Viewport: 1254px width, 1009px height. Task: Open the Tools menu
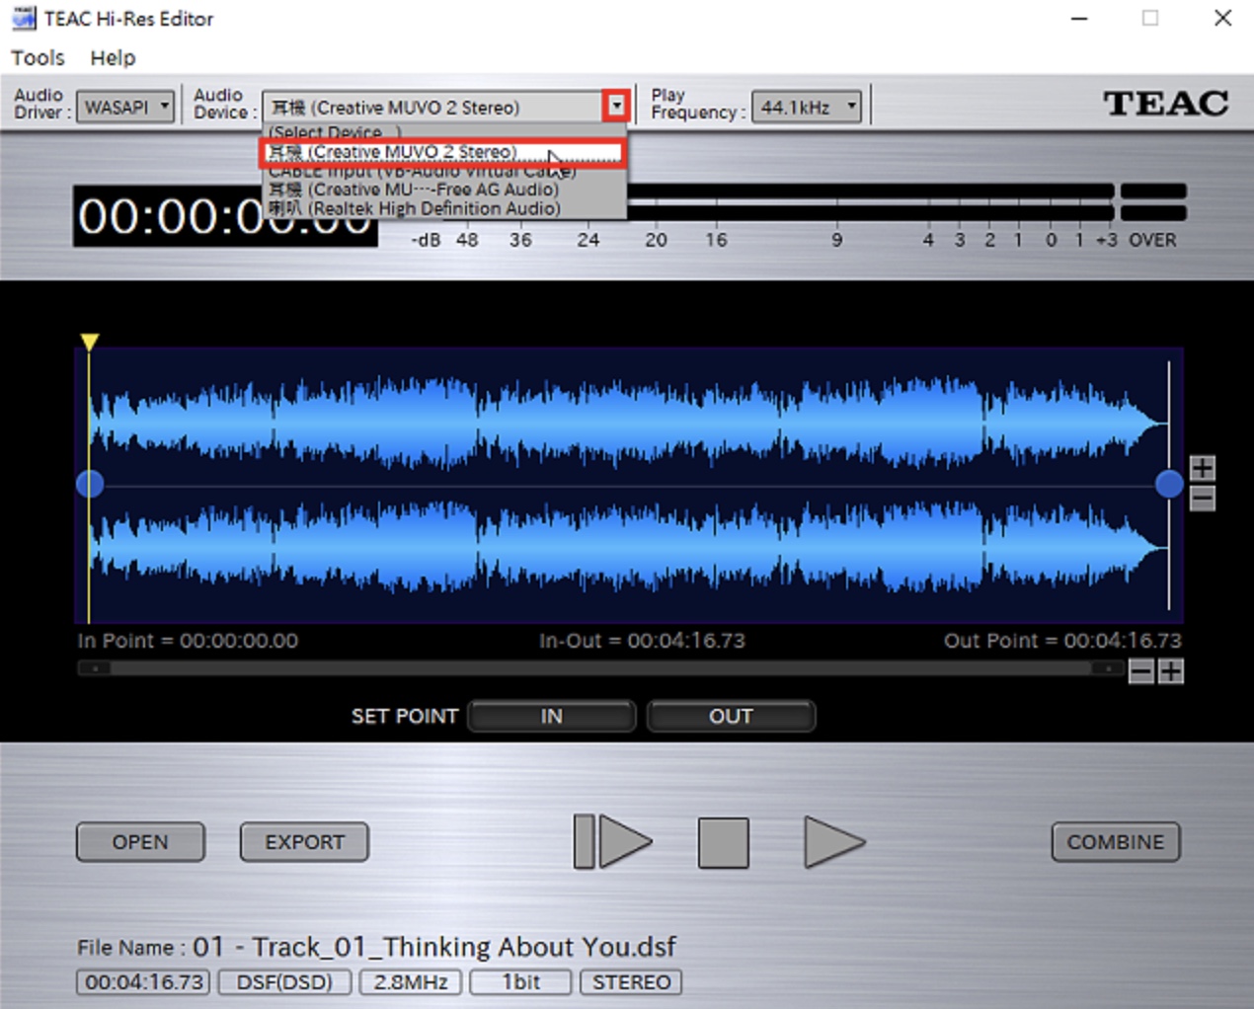coord(38,58)
